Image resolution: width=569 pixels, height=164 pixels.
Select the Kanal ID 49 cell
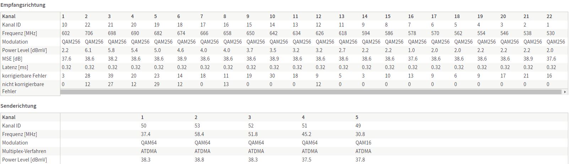click(x=358, y=126)
